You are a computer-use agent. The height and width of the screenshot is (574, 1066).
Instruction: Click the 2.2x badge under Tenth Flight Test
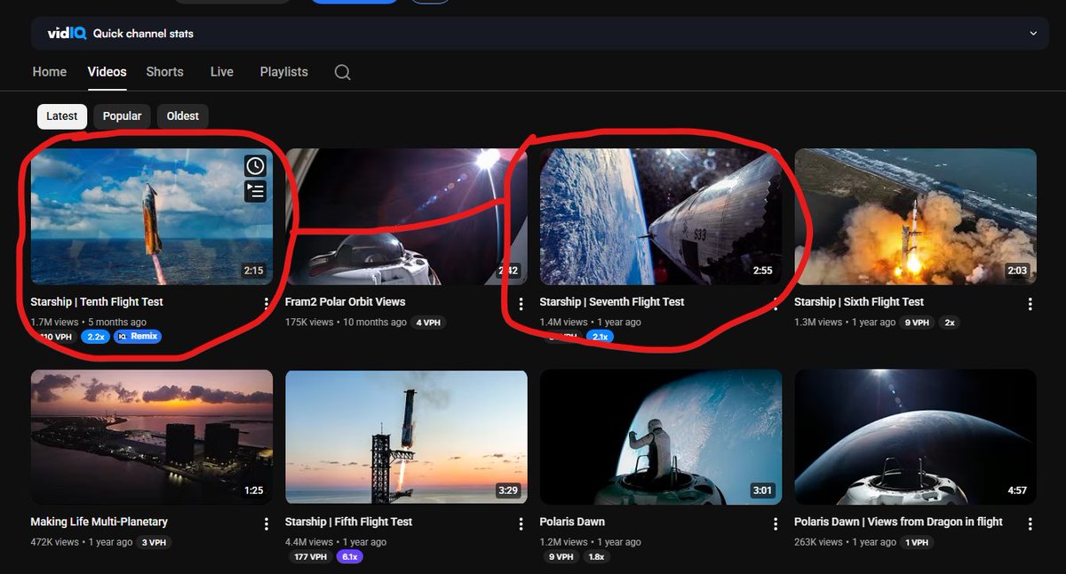pyautogui.click(x=94, y=337)
